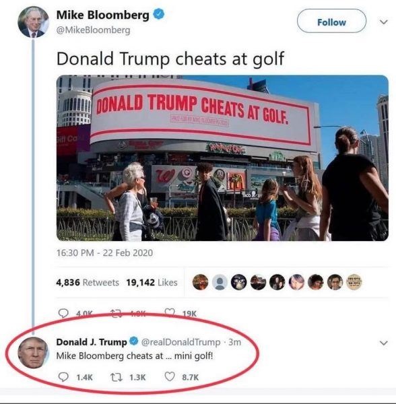Open the 16:30 PM - 22 Feb 2020 timestamp
The image size is (396, 404).
click(x=104, y=252)
